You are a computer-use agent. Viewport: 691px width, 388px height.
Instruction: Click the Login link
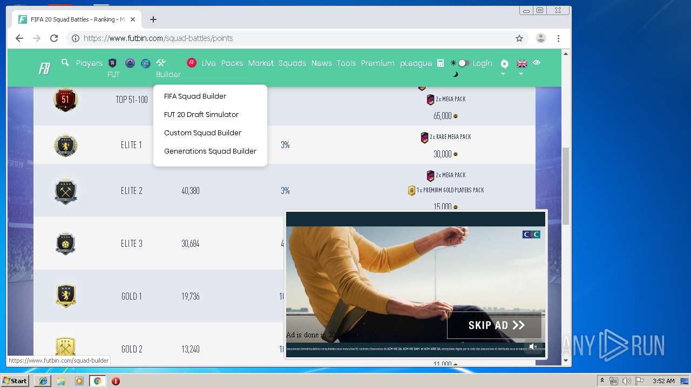pyautogui.click(x=482, y=63)
